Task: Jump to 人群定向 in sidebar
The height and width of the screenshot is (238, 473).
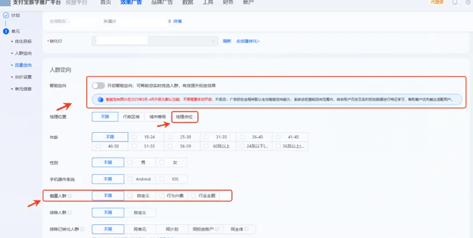Action: click(x=23, y=53)
